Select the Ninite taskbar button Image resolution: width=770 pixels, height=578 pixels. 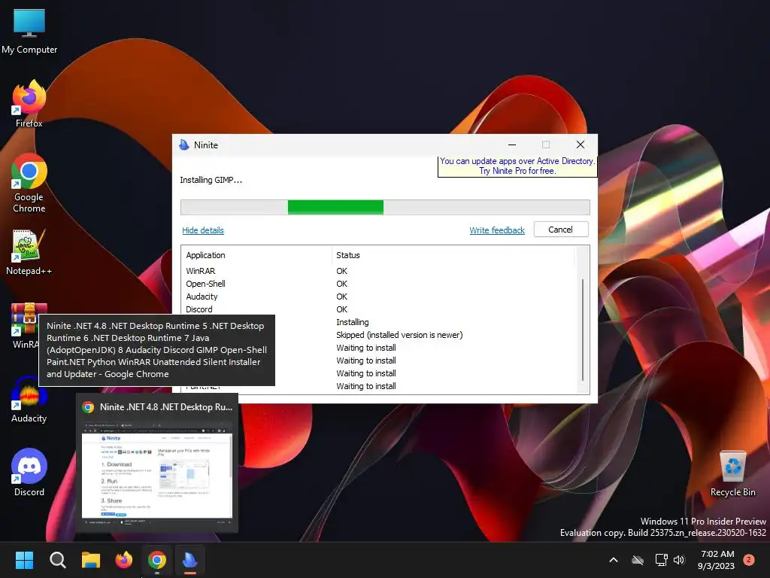point(190,560)
